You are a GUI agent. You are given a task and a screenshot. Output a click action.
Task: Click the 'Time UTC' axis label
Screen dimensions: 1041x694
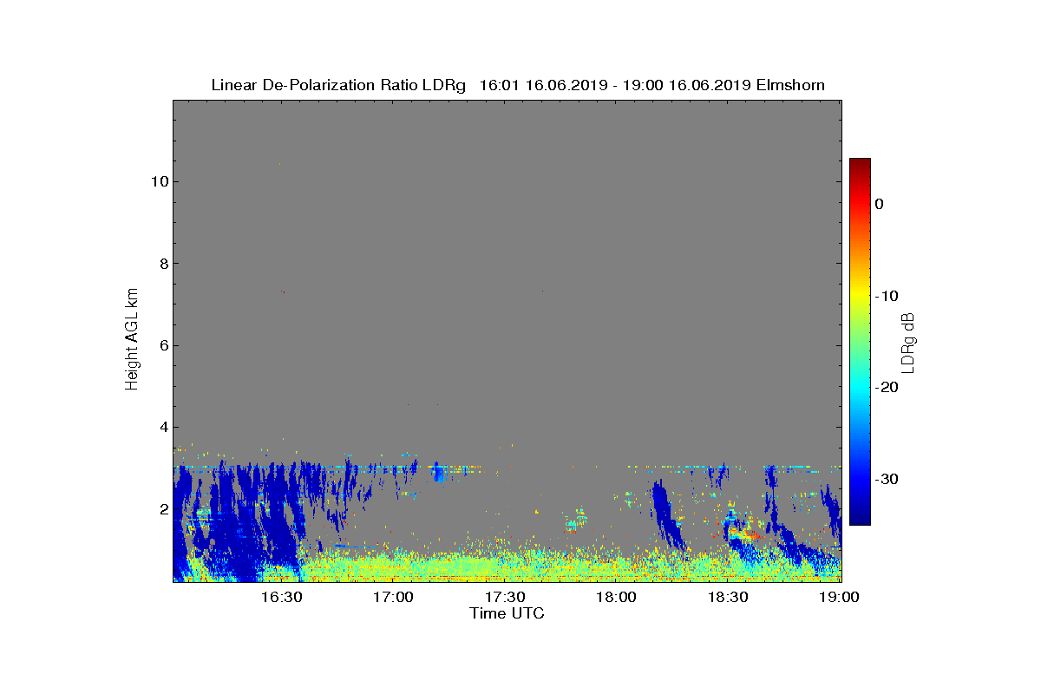(x=507, y=613)
